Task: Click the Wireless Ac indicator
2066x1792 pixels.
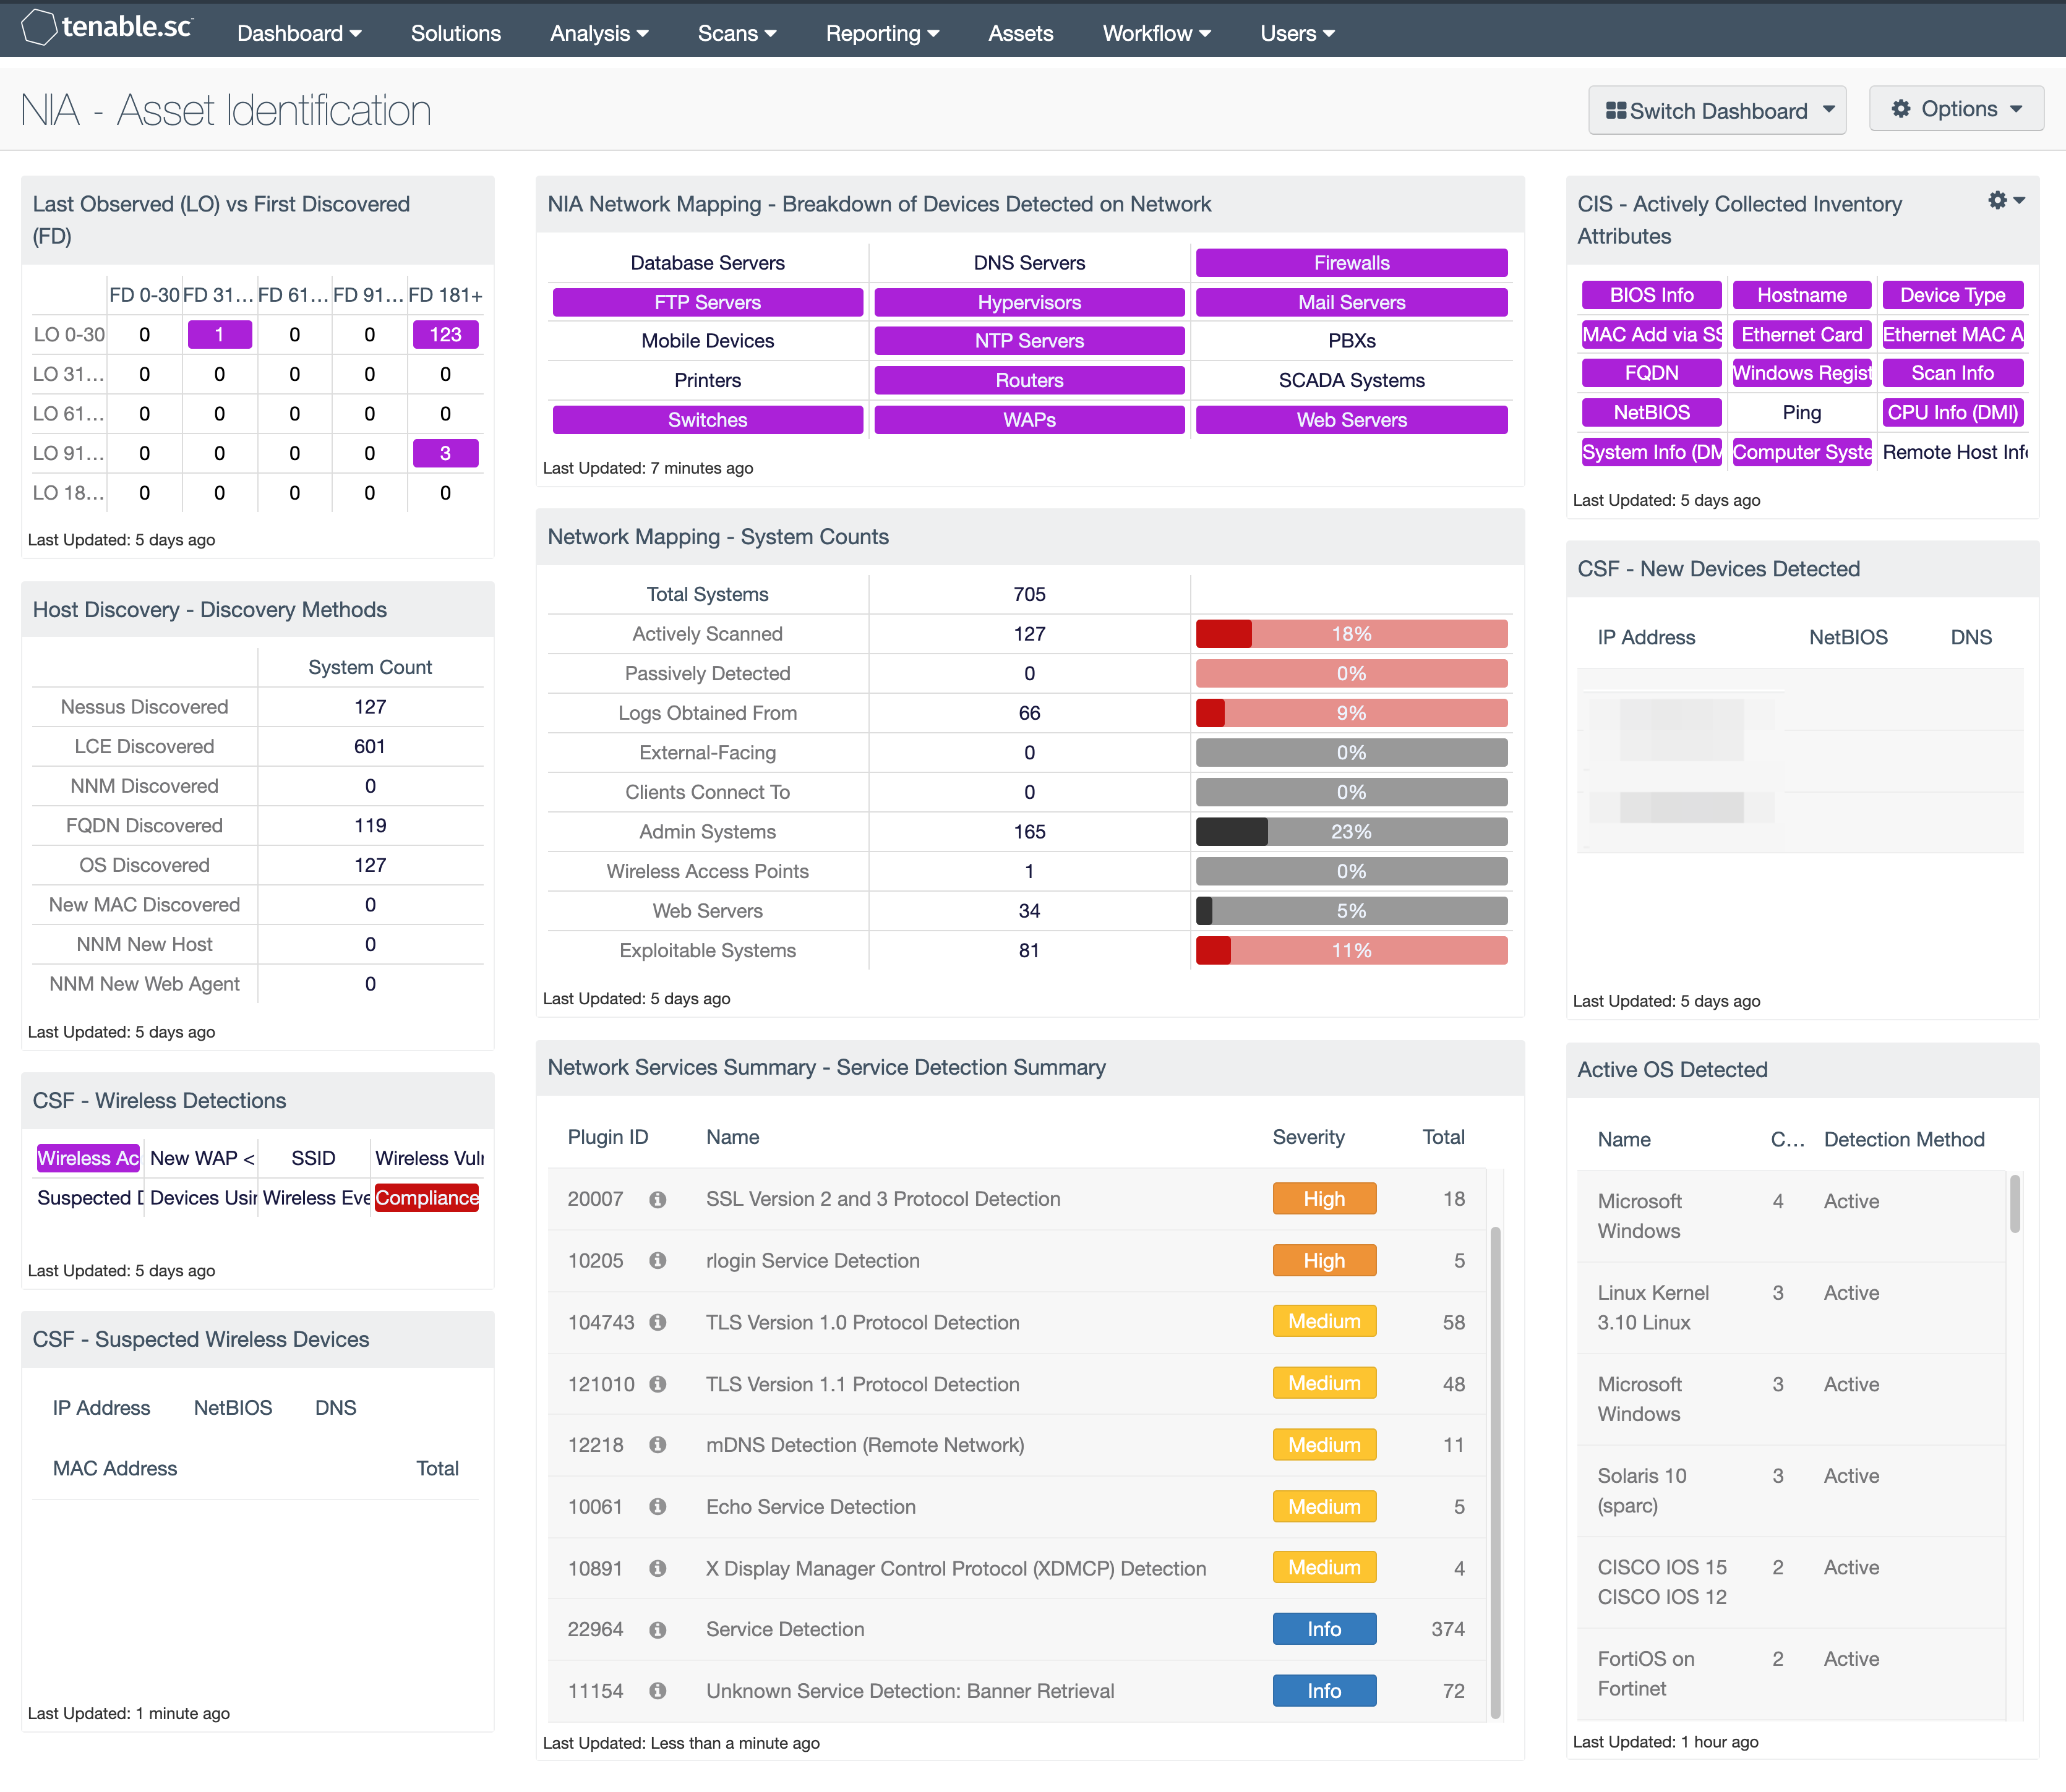Action: [x=88, y=1158]
